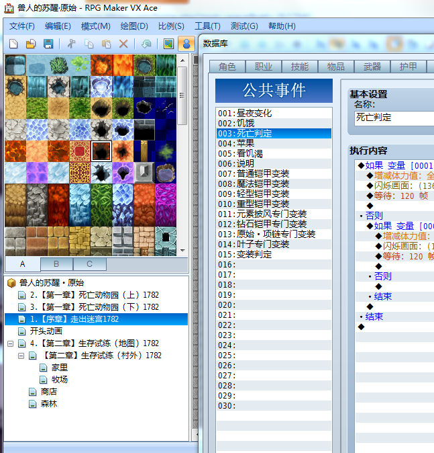The height and width of the screenshot is (453, 434).
Task: Click the map icon beside 家里
Action: [x=43, y=368]
